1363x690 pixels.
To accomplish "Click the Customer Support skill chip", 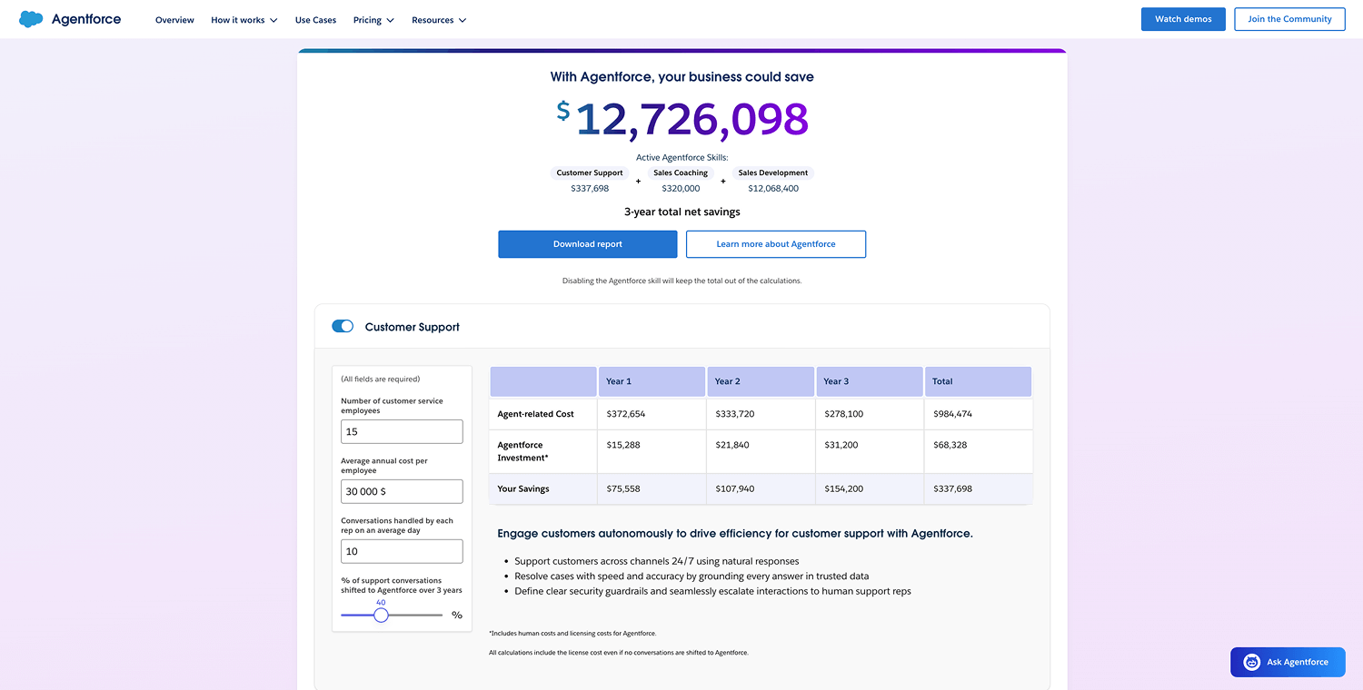I will 590,172.
